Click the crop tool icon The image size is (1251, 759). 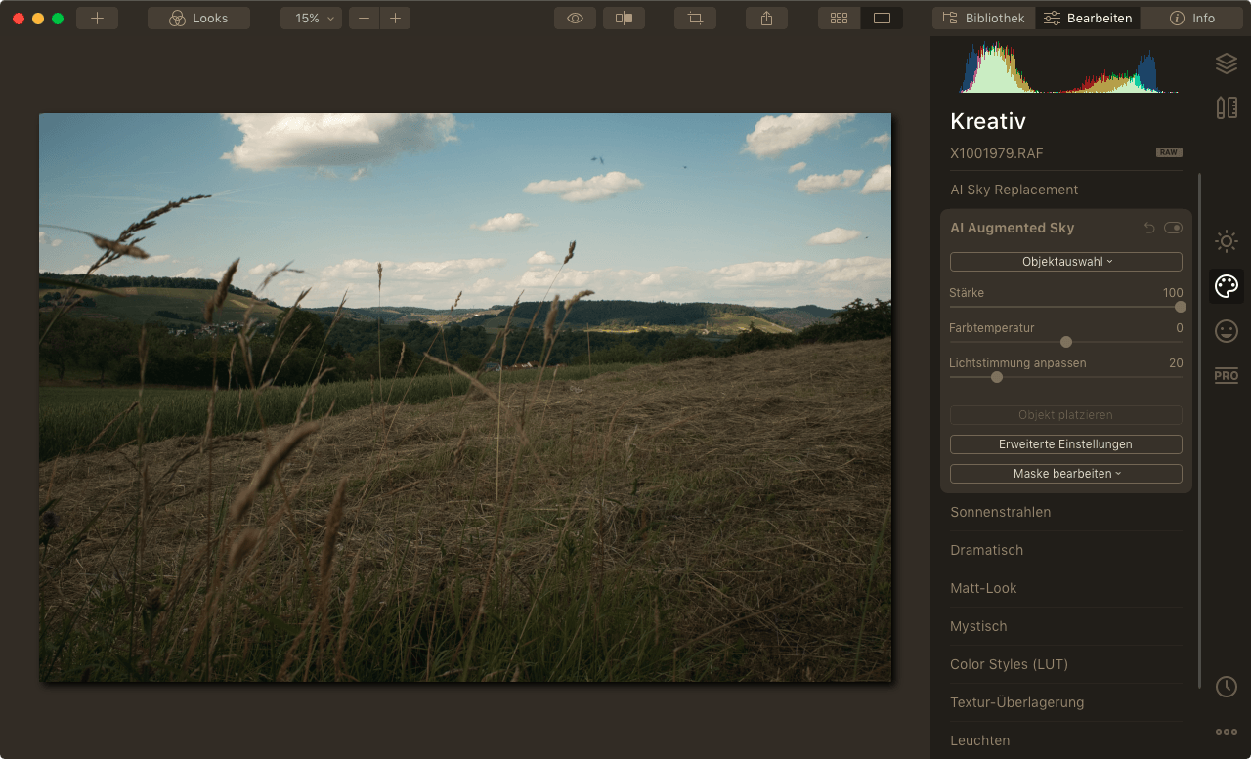coord(695,19)
